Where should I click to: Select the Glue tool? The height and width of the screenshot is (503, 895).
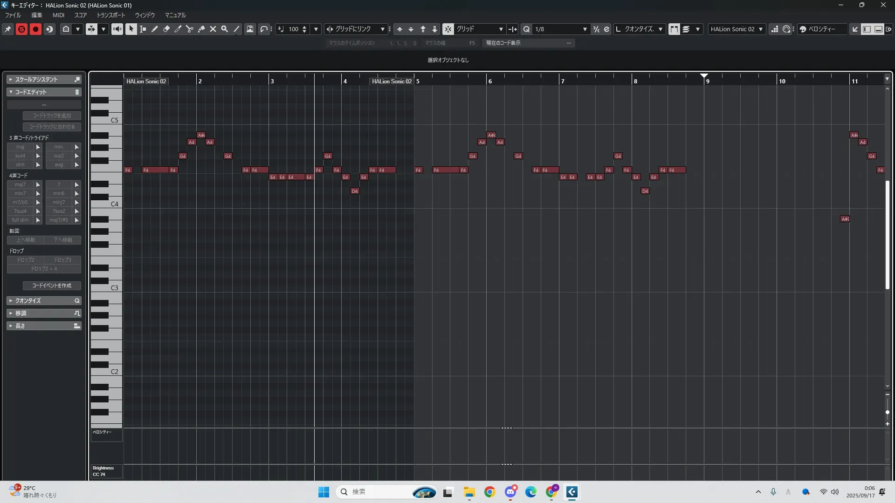click(201, 29)
